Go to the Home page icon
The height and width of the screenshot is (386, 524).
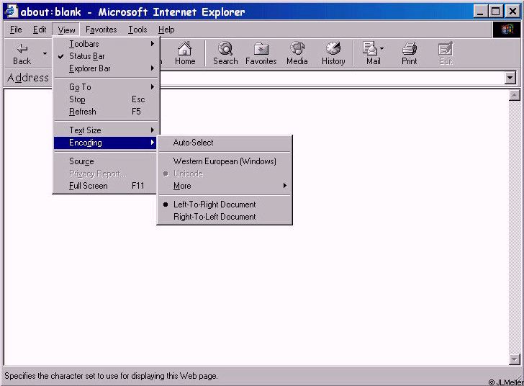[x=184, y=49]
